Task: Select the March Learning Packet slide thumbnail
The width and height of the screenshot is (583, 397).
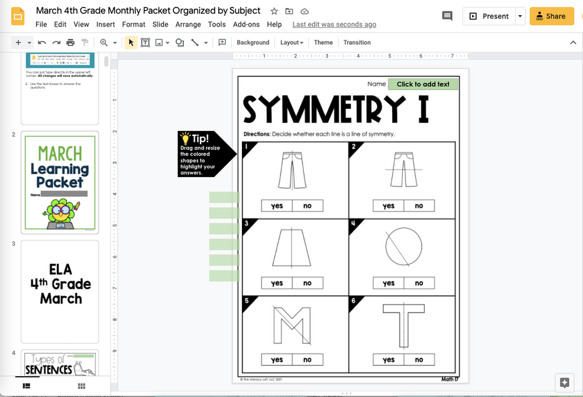Action: click(x=60, y=182)
